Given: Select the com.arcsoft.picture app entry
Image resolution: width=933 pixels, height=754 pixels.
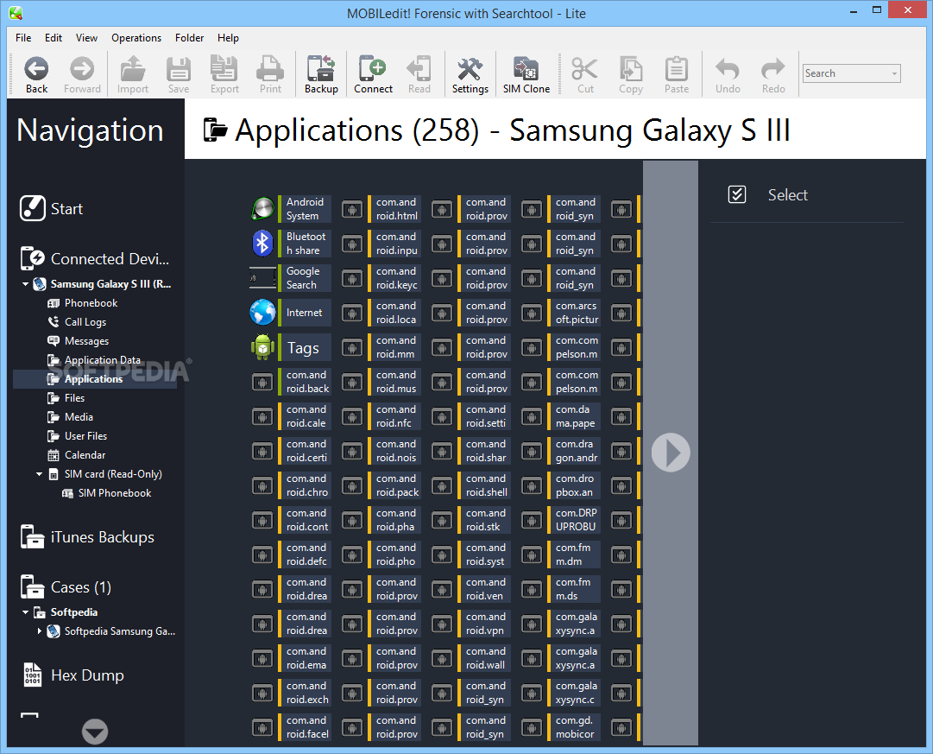Looking at the screenshot, I should [x=560, y=312].
